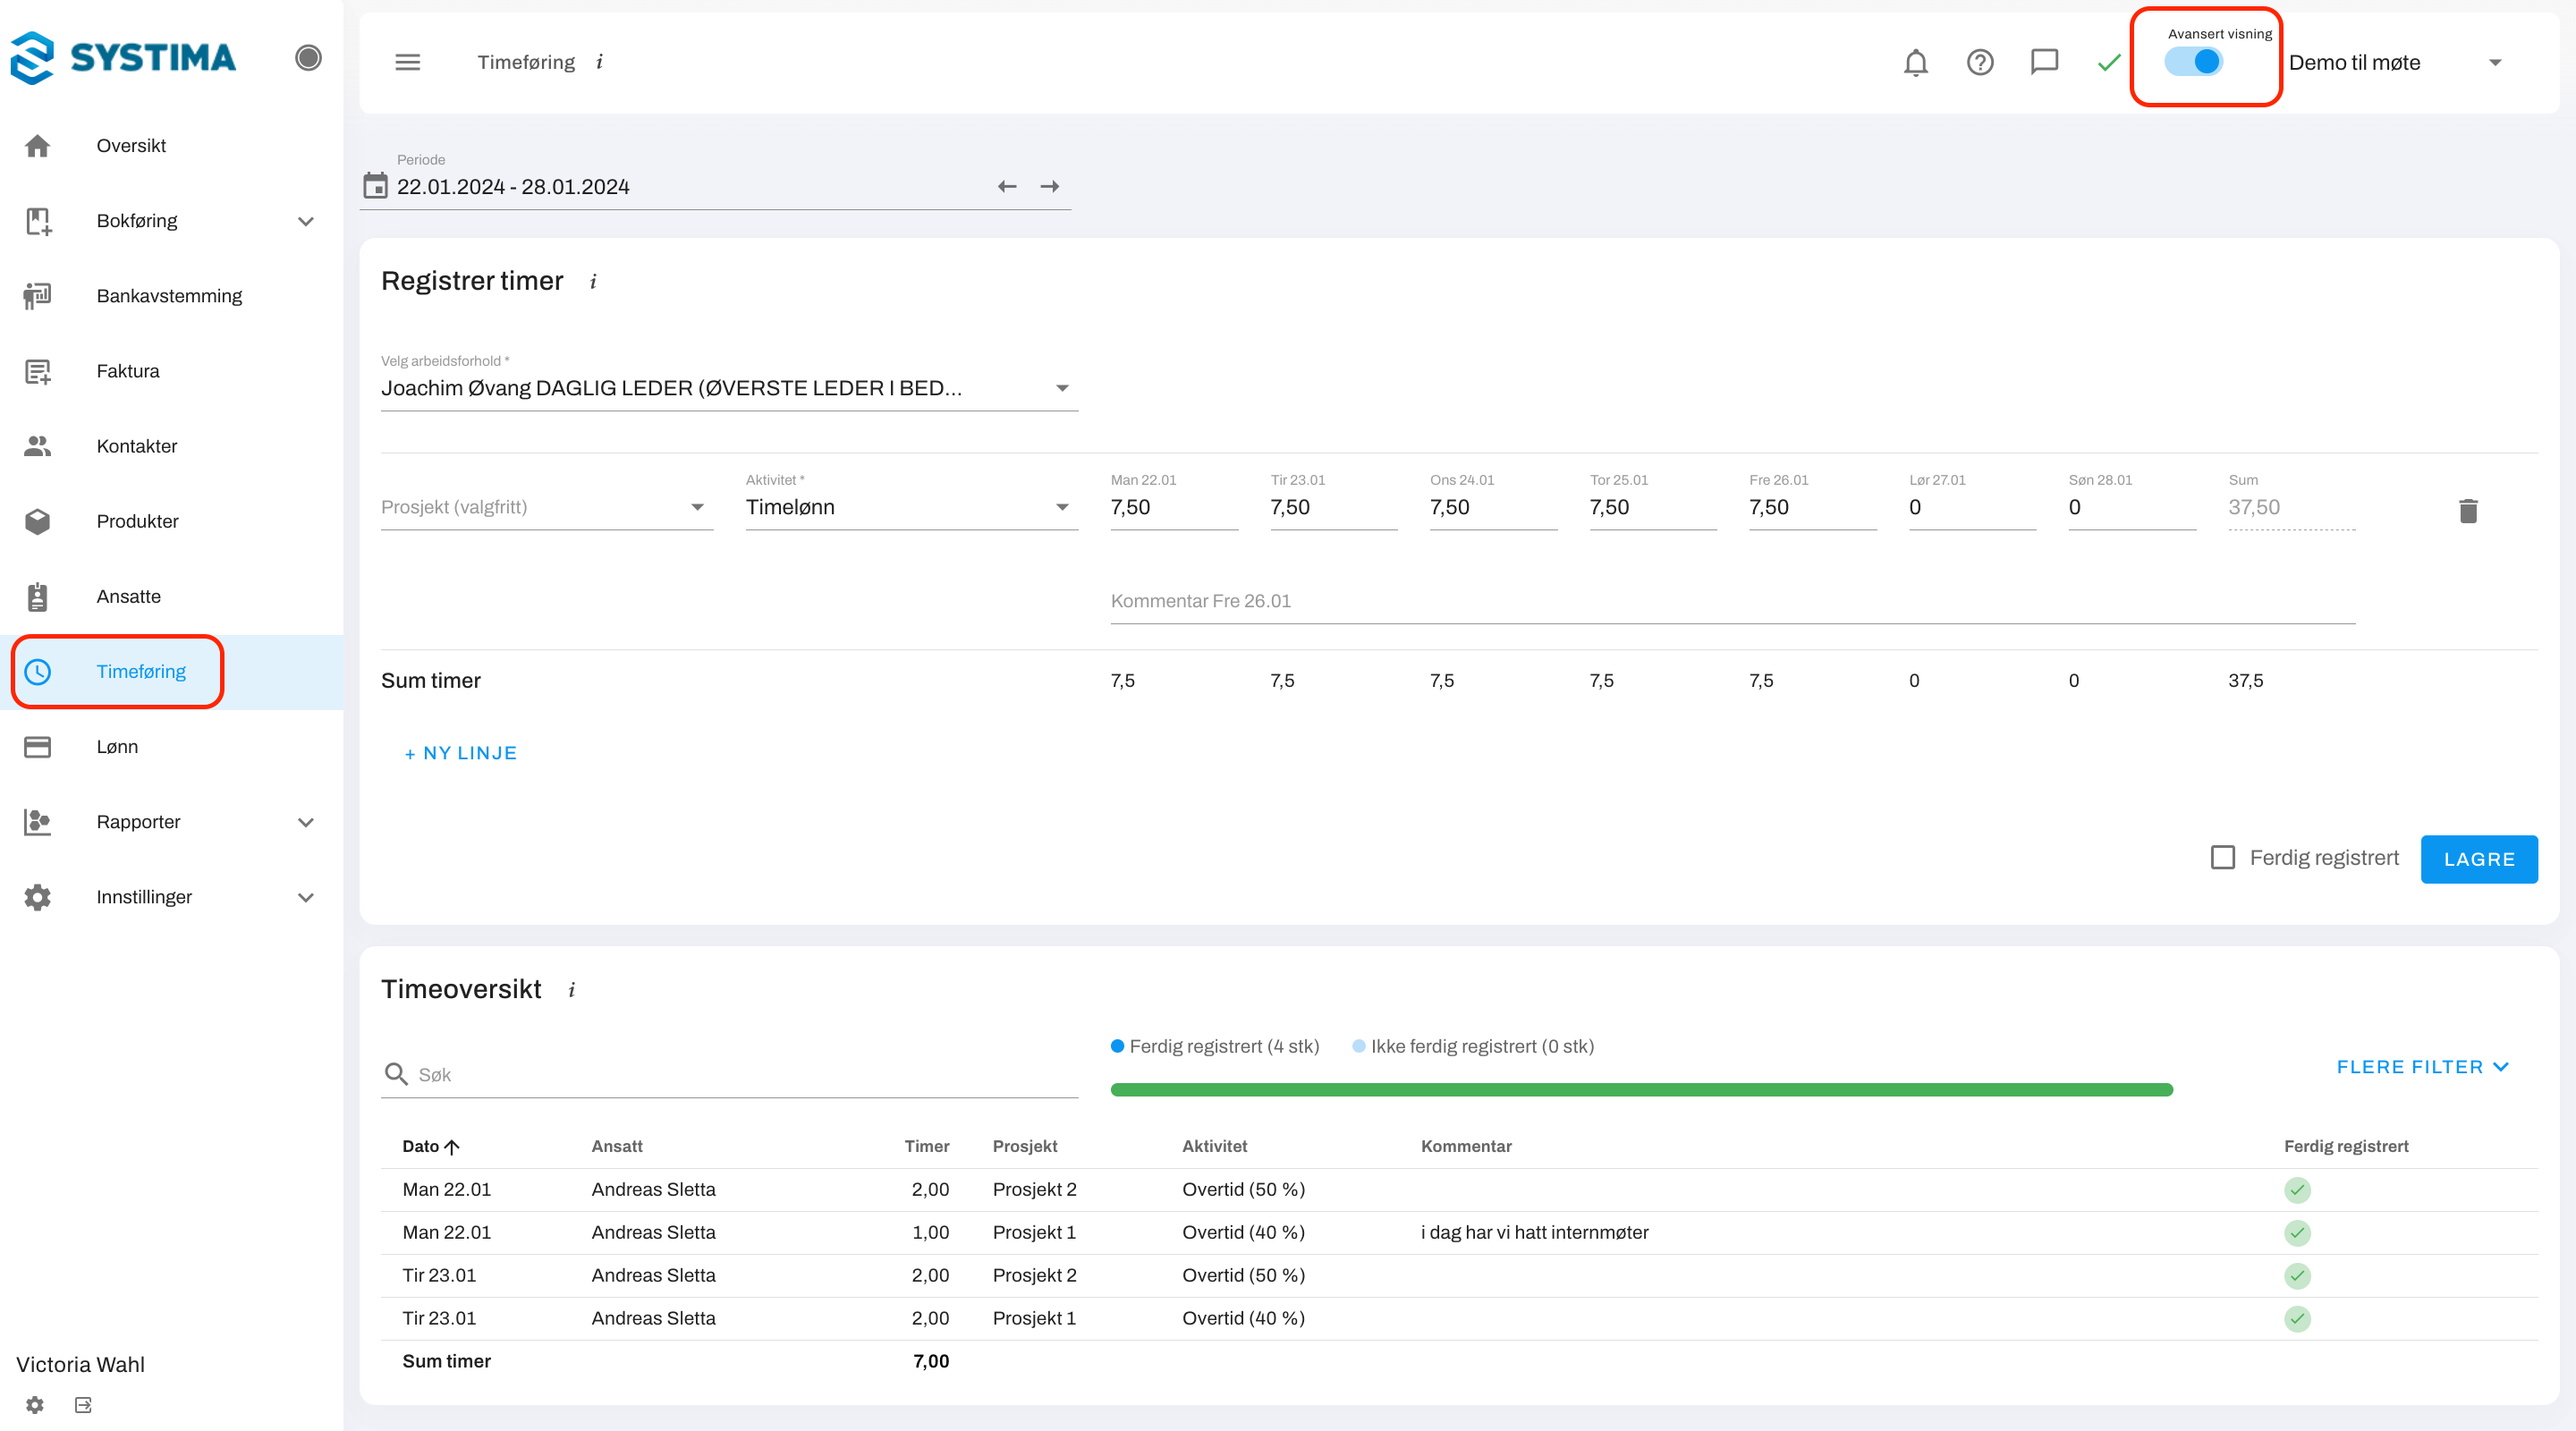
Task: Open Ansatte in the sidebar
Action: pyautogui.click(x=128, y=596)
